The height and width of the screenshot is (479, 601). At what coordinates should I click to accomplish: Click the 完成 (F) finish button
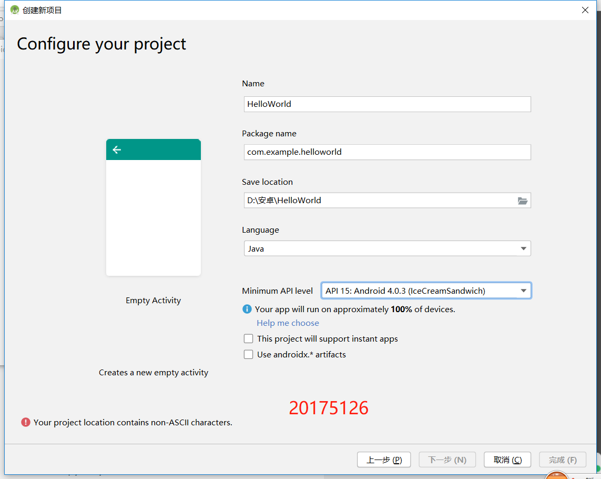pos(563,460)
